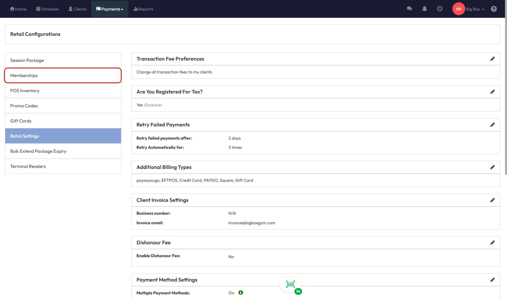The width and height of the screenshot is (507, 300).
Task: Edit Transaction Fee Preferences with pencil icon
Action: pos(492,59)
